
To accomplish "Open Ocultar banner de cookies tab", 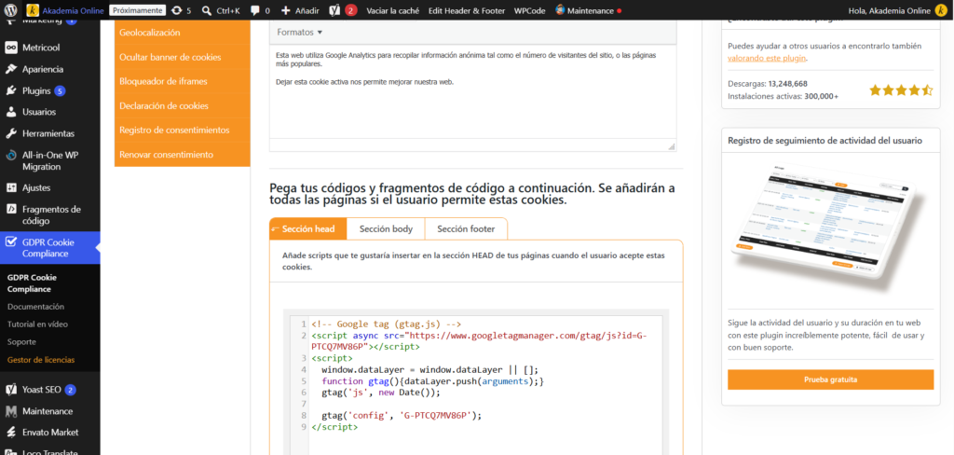I will 183,57.
